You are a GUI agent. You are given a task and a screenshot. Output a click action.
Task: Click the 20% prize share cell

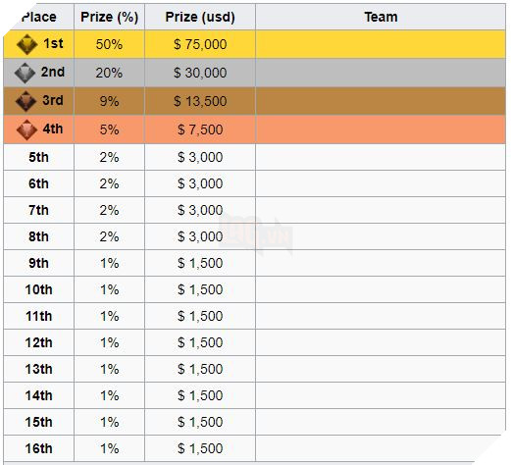(x=109, y=73)
